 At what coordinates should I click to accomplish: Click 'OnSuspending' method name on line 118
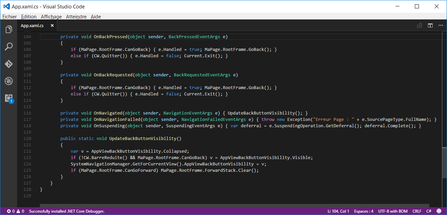109,126
